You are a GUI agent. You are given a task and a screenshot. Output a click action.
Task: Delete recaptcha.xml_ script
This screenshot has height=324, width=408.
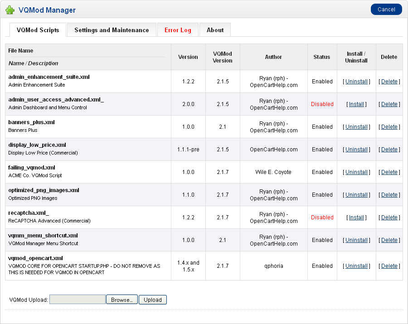389,217
